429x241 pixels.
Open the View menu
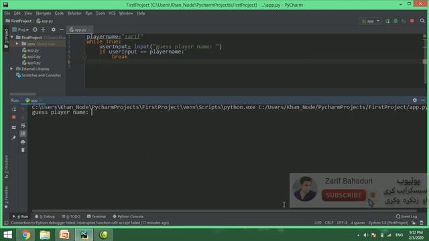tap(28, 13)
